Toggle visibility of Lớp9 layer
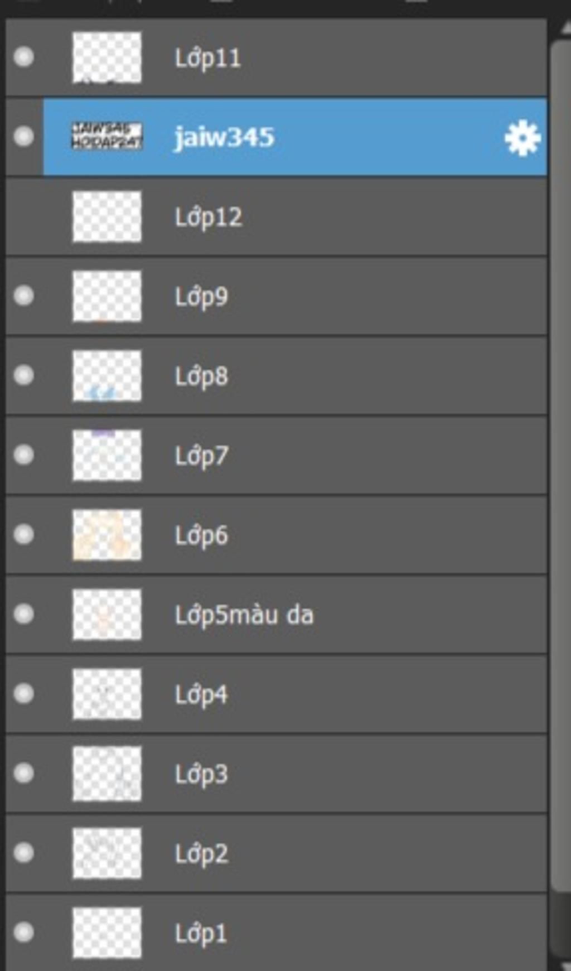Viewport: 571px width, 971px height. 24,296
